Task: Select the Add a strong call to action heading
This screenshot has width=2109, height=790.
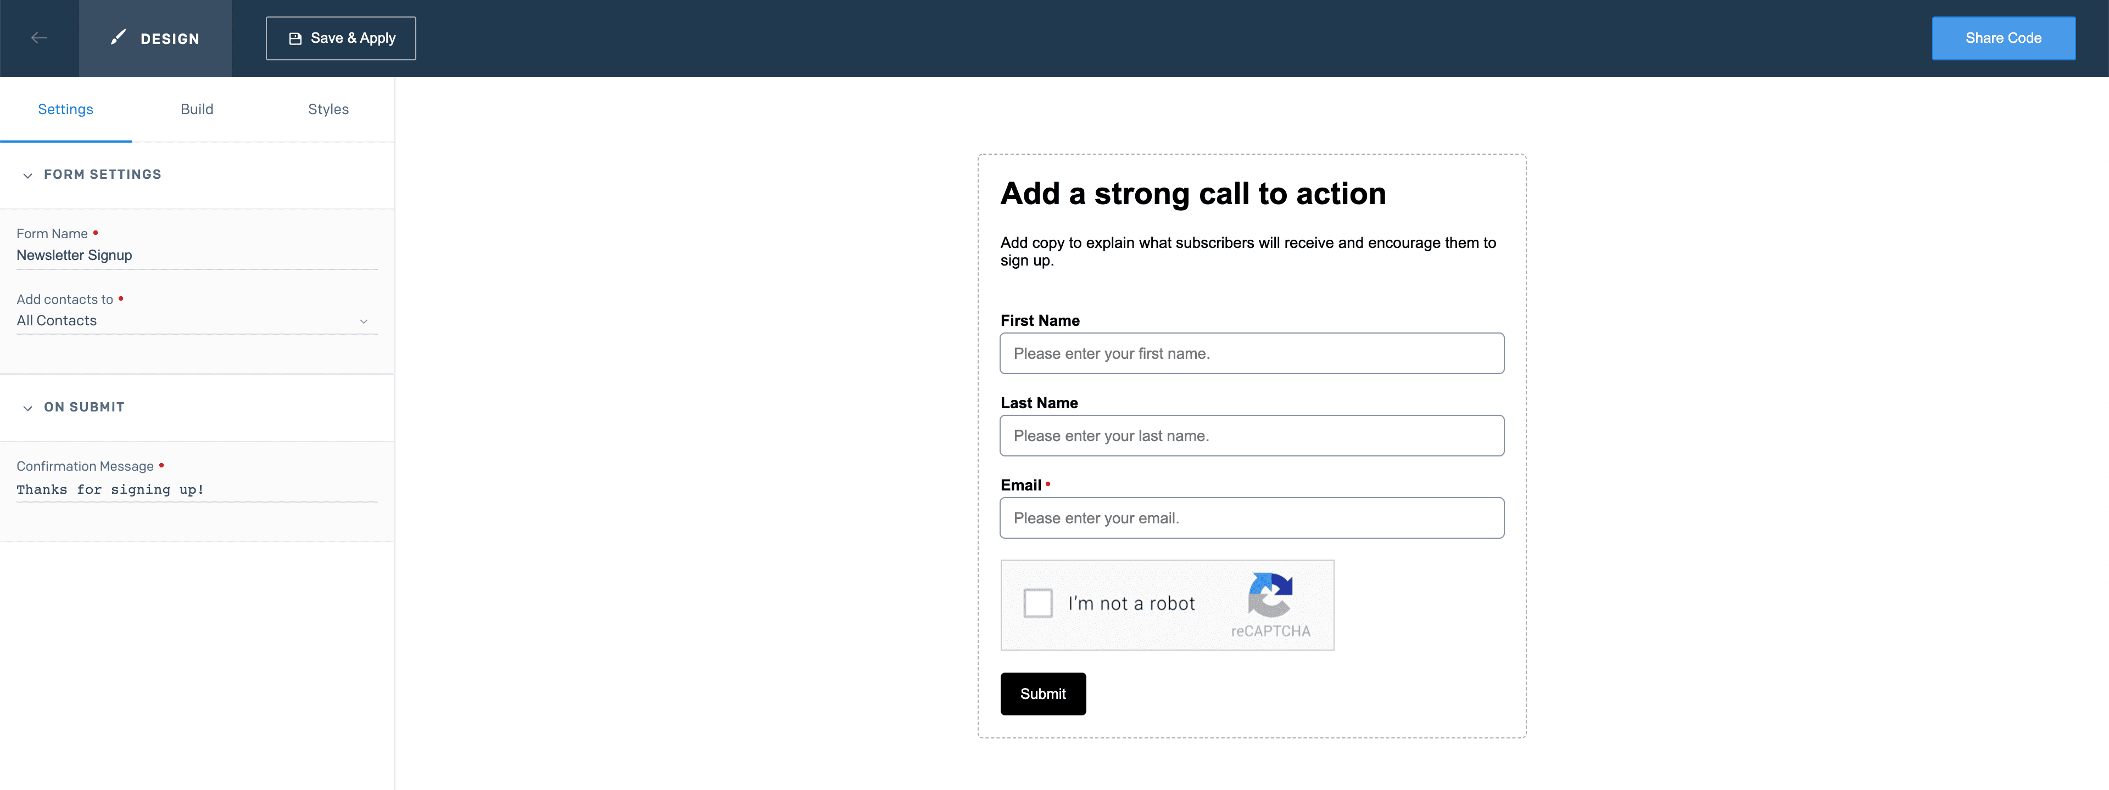Action: 1193,193
